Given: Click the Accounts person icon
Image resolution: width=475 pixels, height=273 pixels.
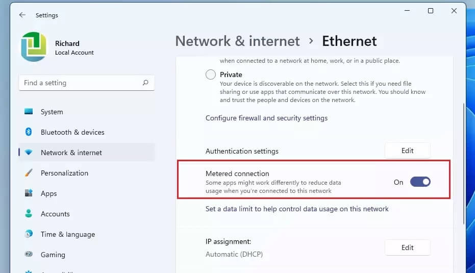Looking at the screenshot, I should (29, 214).
